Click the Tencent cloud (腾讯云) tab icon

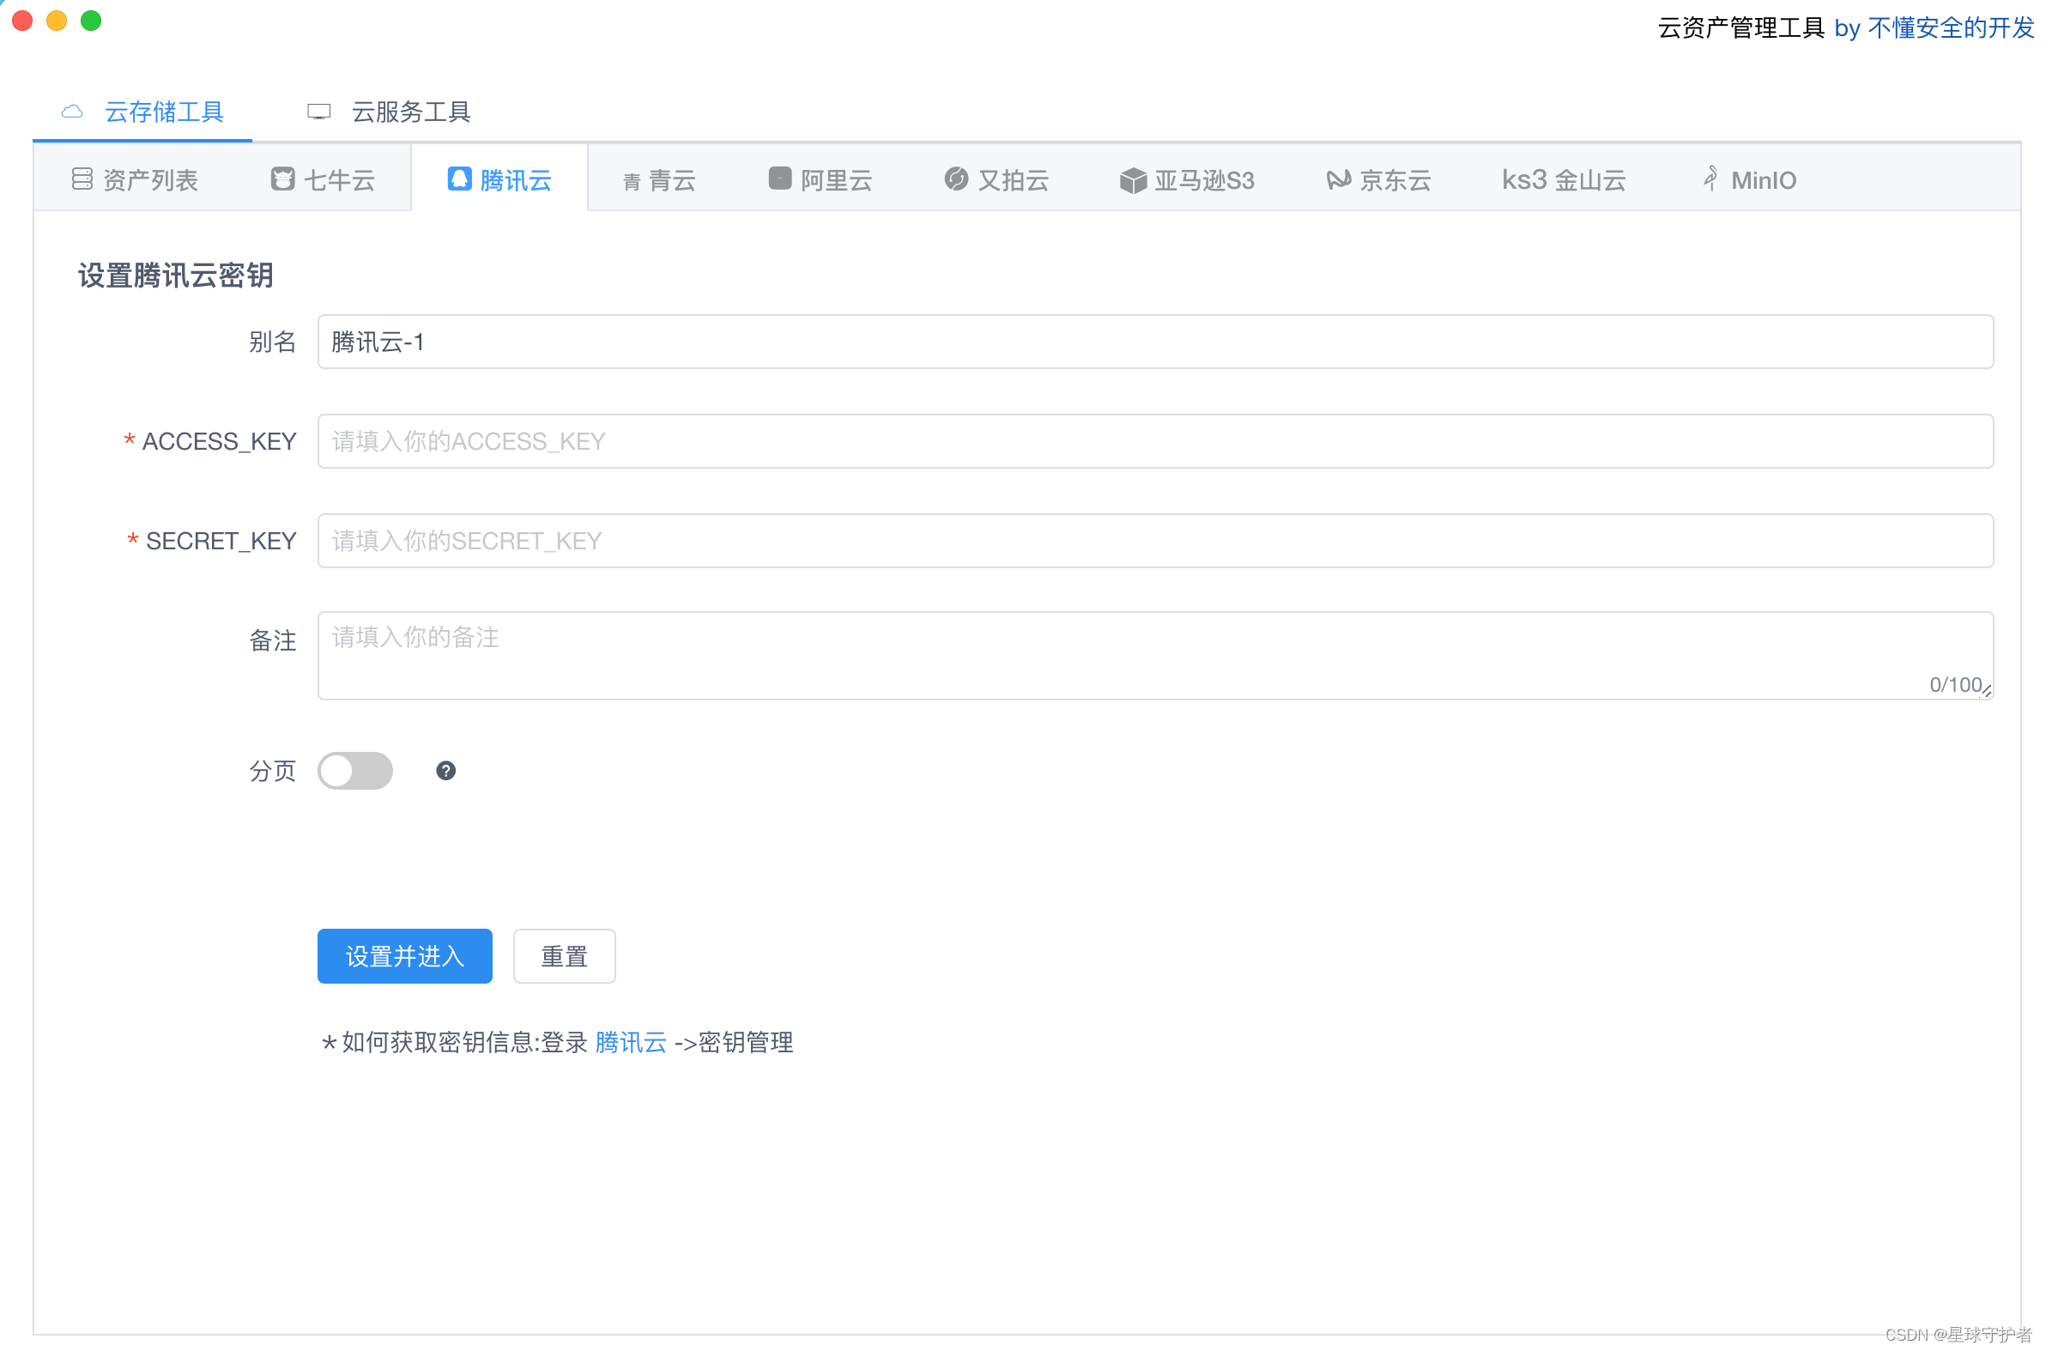(x=460, y=179)
